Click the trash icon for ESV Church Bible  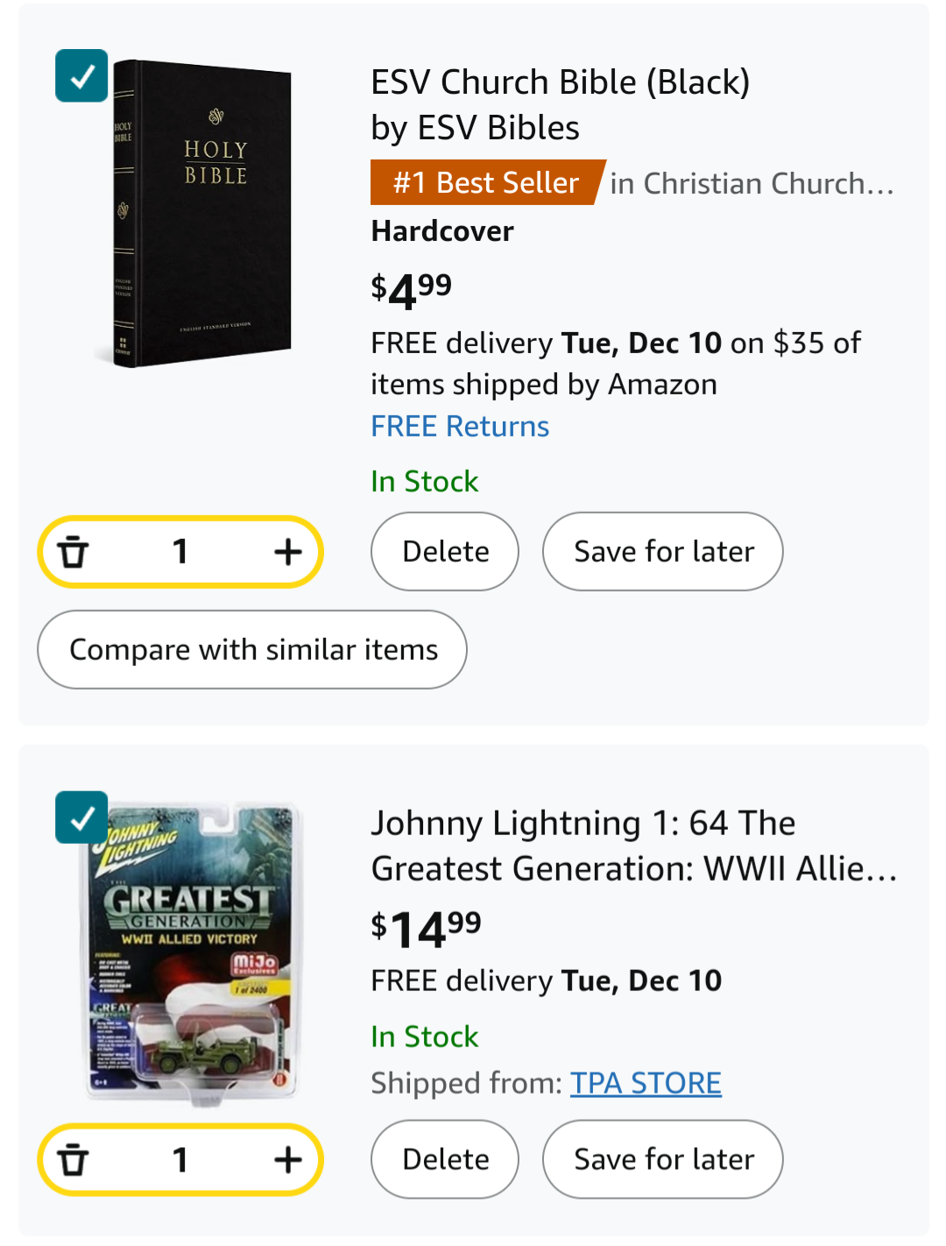[74, 552]
